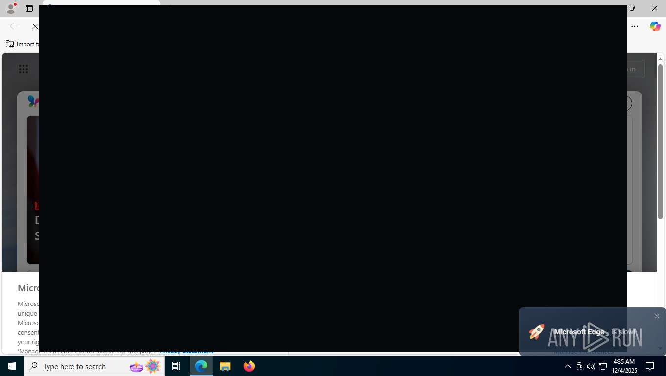Show hidden system tray icons
Viewport: 666px width, 376px height.
tap(568, 366)
